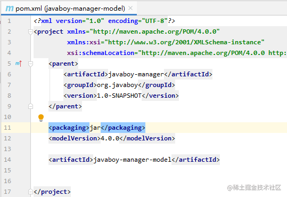Toggle fold marker at closing parent tag

coord(30,106)
